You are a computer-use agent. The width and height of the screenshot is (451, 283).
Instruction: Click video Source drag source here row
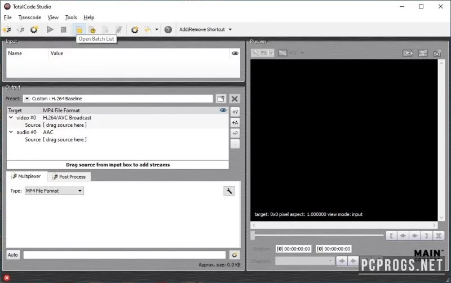118,125
